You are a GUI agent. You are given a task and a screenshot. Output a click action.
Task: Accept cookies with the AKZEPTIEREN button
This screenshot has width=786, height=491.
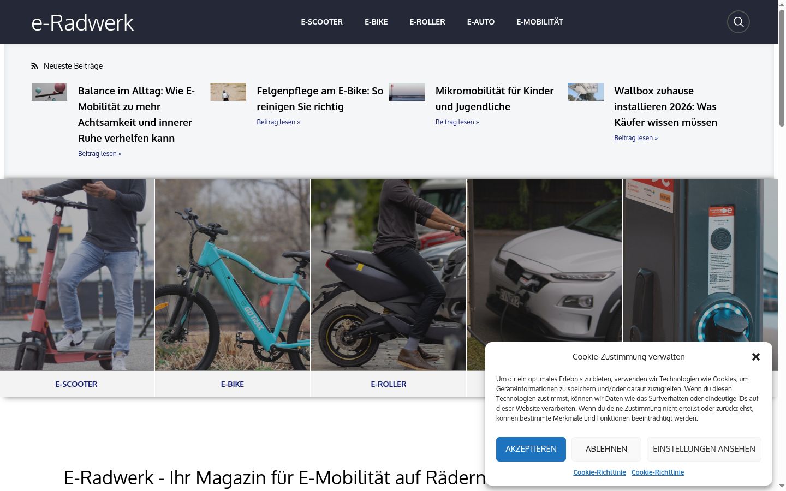(531, 449)
